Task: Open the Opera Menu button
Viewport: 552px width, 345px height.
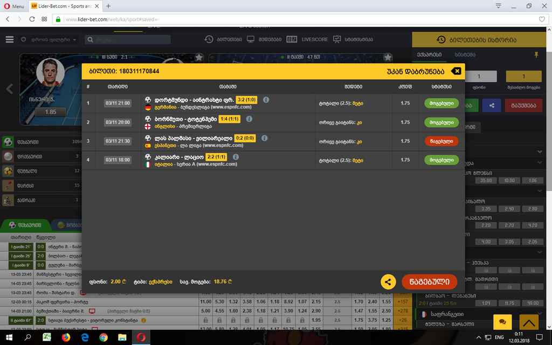Action: (x=14, y=6)
